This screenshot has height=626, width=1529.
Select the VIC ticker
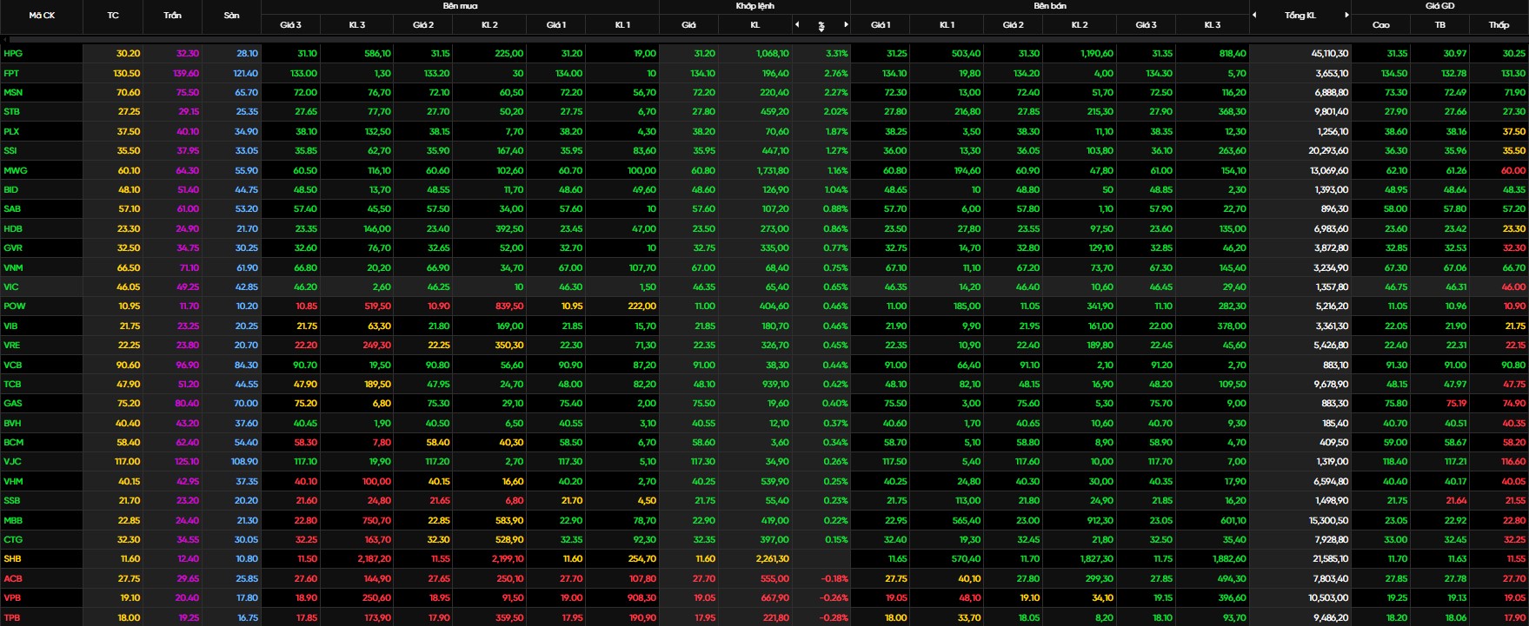(10, 287)
